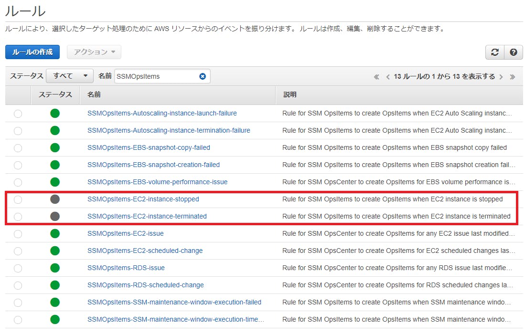Viewport: 525px width, 335px height.
Task: Open SSMOpsItems-EC2-issue rule link
Action: coord(126,233)
